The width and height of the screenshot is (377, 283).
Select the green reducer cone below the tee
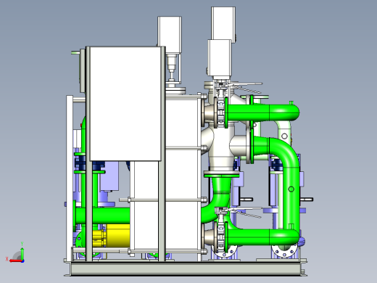click(x=221, y=185)
